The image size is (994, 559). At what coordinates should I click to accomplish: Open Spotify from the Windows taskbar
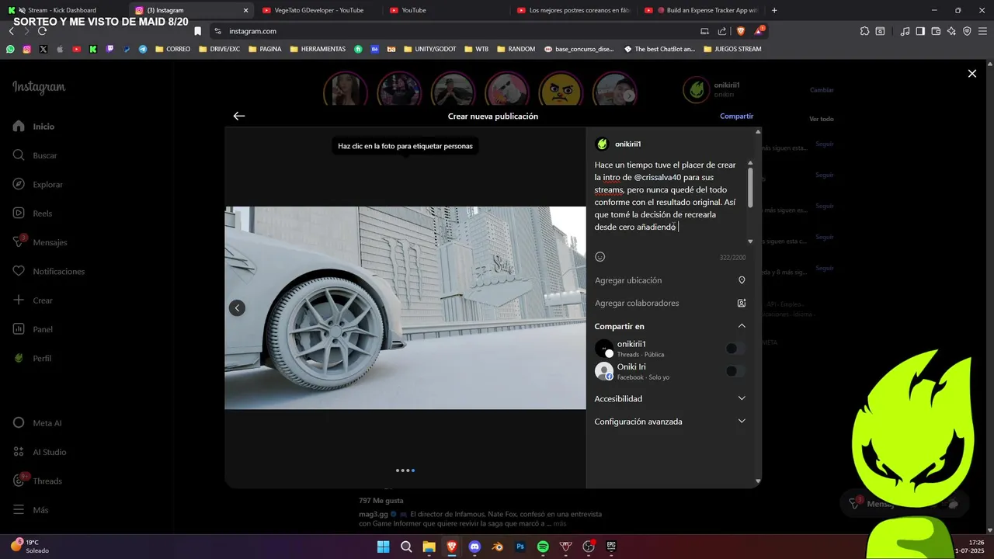coord(543,547)
